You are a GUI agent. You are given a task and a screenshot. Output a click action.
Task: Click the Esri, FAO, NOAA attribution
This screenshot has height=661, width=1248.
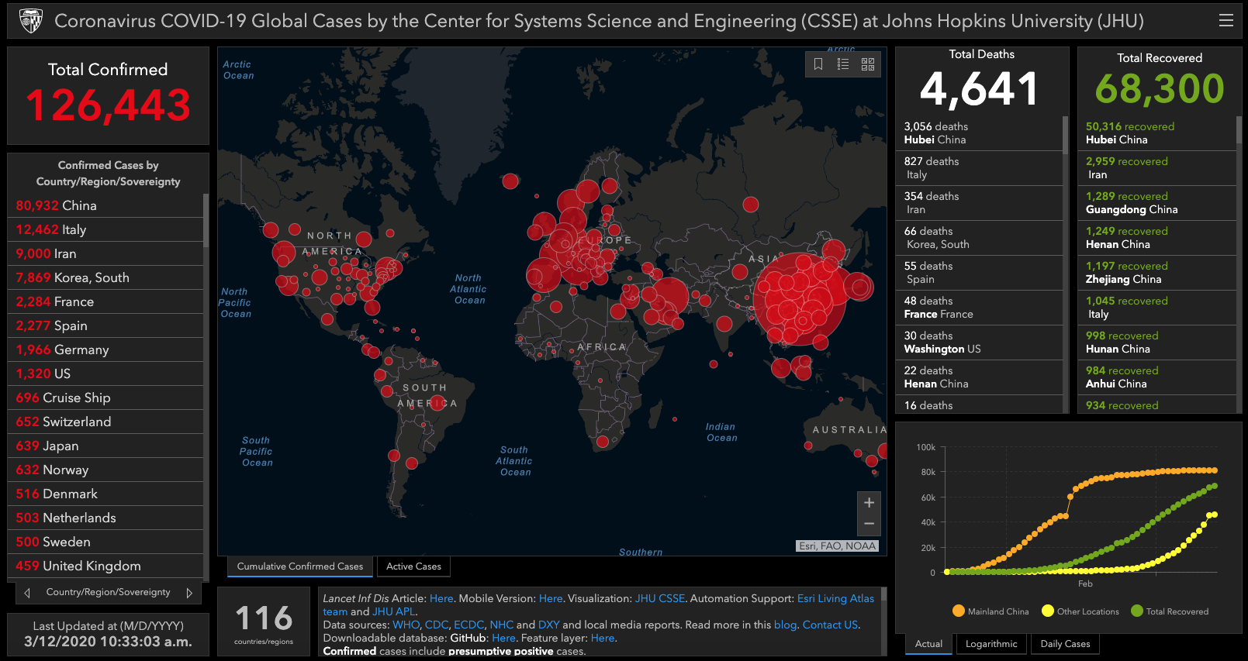coord(838,546)
